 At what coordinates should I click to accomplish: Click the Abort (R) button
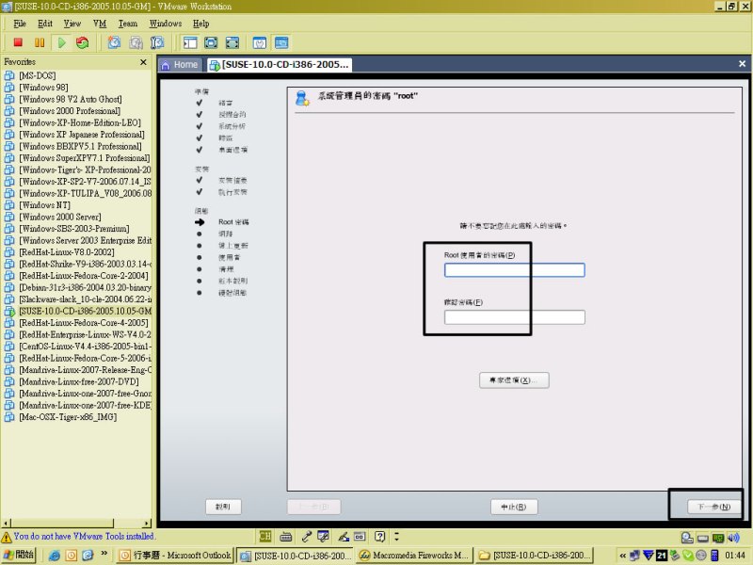click(x=514, y=507)
